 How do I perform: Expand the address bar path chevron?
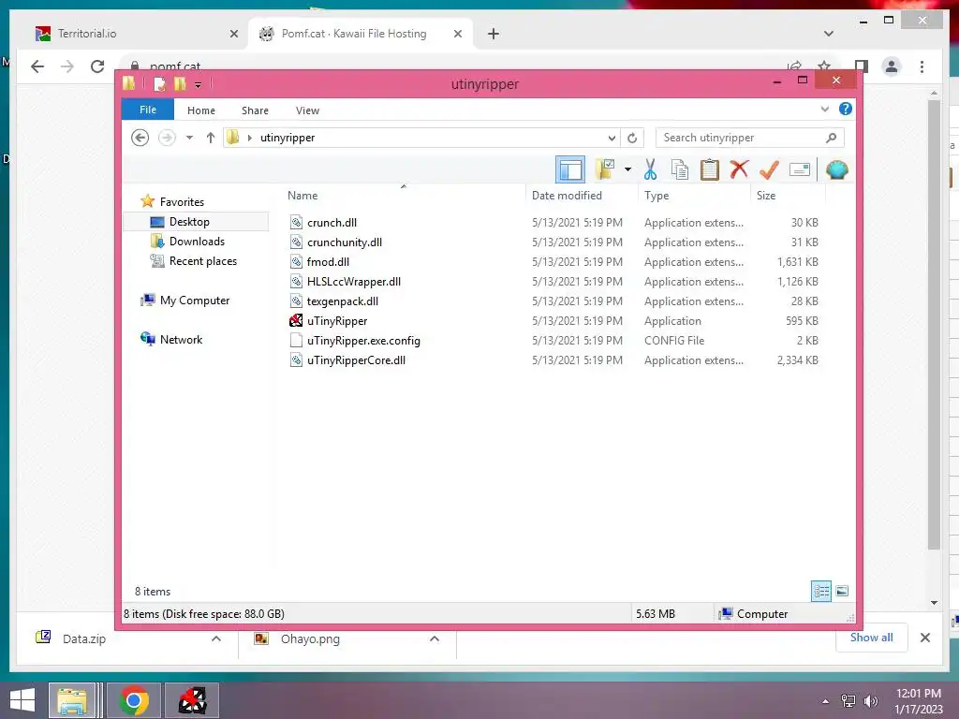(249, 138)
